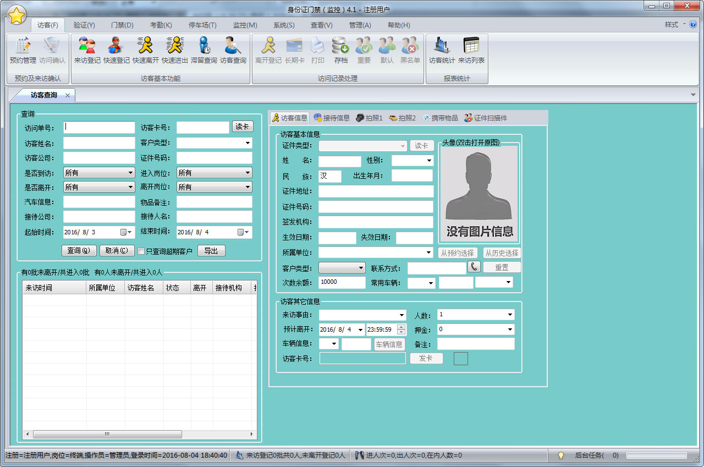The image size is (704, 467).
Task: Click the 取消(C) button
Action: 117,251
